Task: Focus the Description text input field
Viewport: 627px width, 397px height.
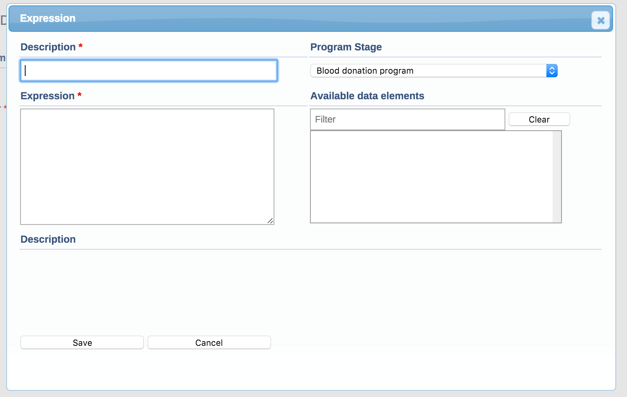Action: 149,71
